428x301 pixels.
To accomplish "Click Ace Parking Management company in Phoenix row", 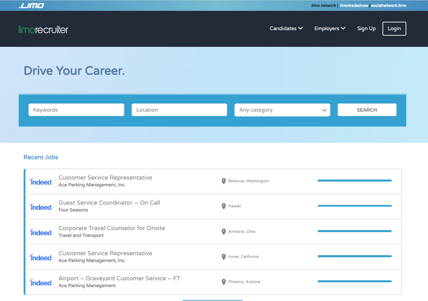I will (87, 286).
